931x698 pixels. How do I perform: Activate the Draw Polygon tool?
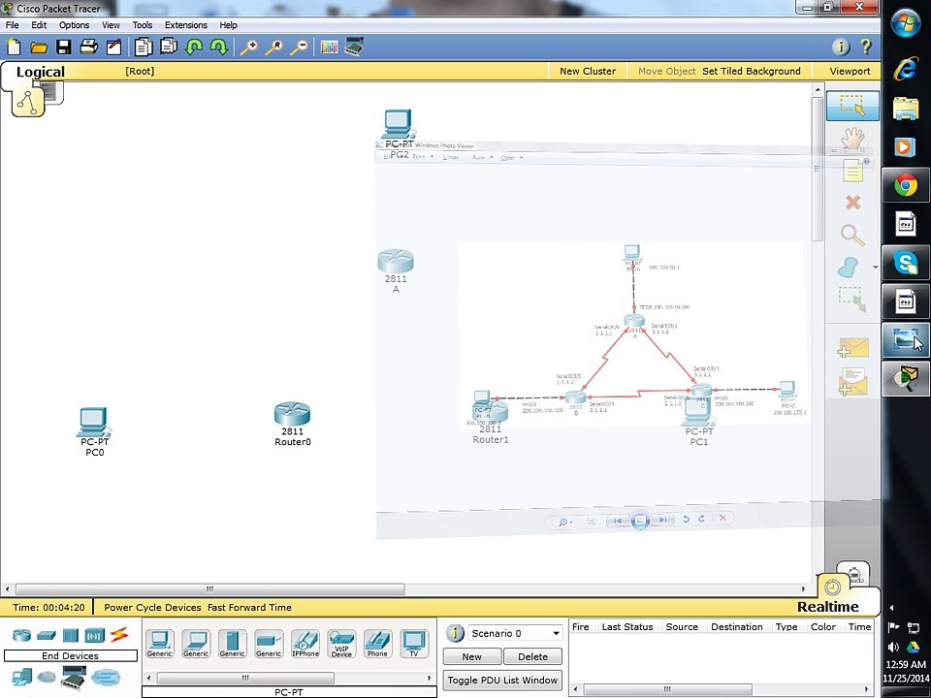(849, 268)
